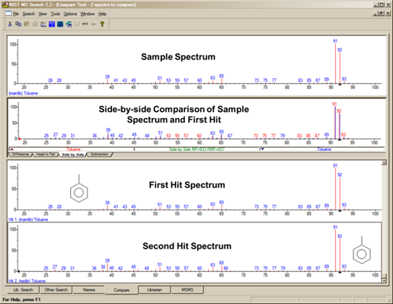Click the blue 'Toluene' label in comparison bar
Viewport: 393px width, 304px height.
[x=324, y=149]
